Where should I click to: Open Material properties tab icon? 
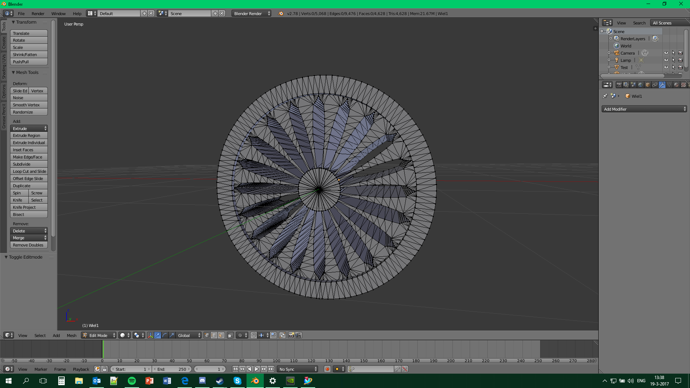point(676,85)
